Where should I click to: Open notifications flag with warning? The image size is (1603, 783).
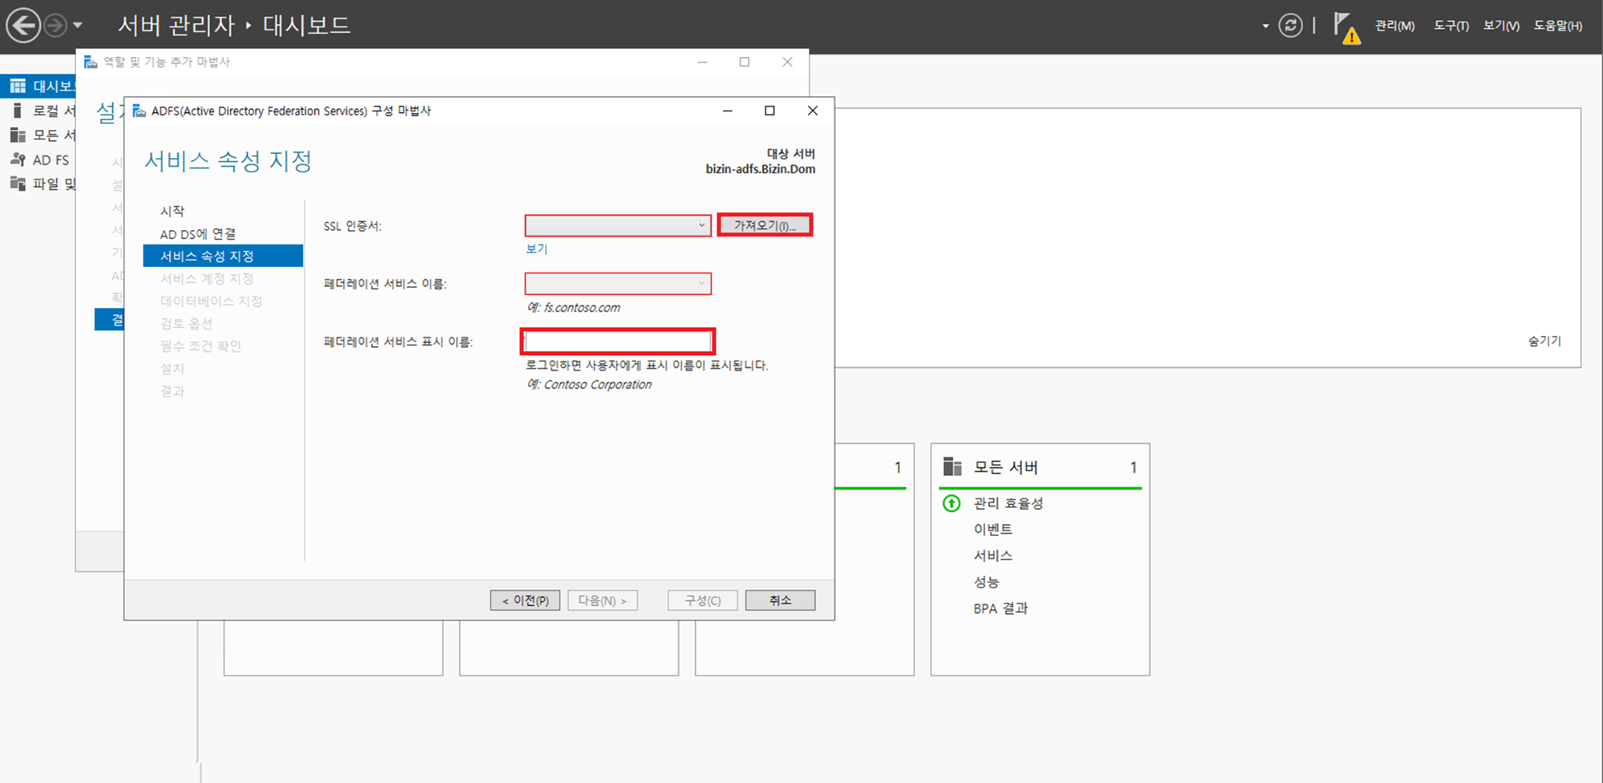click(1347, 27)
